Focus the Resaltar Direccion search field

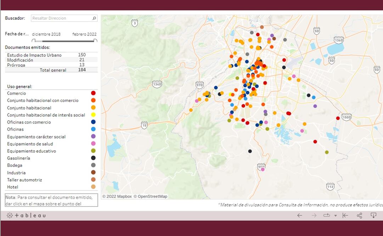point(61,18)
